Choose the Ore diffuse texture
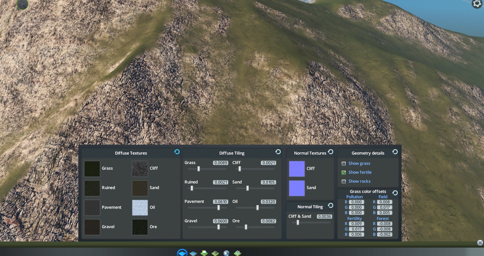This screenshot has width=484, height=256. point(140,227)
